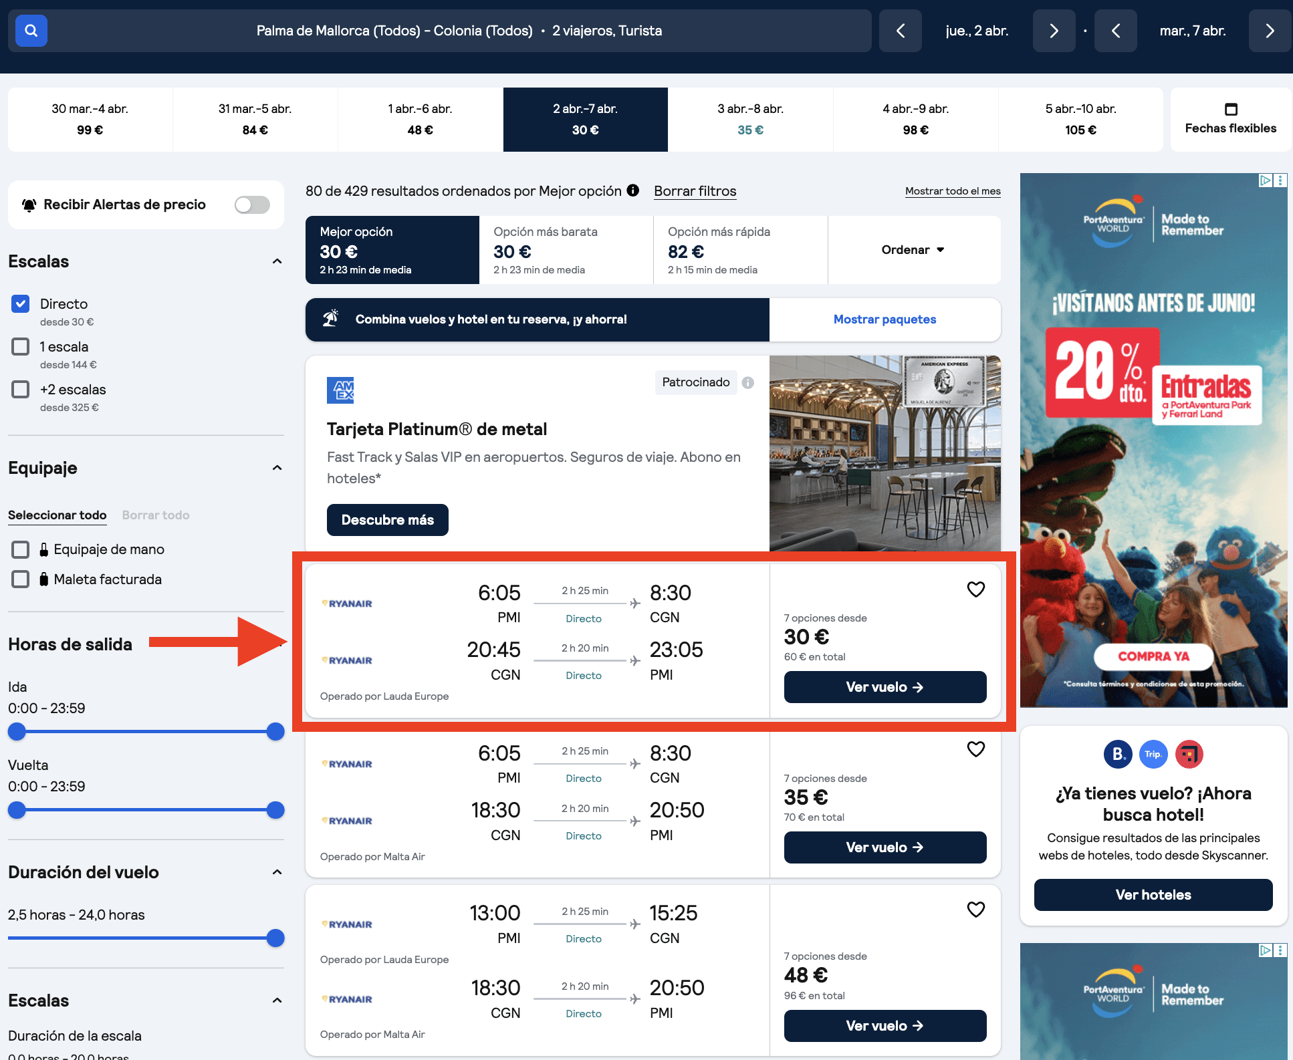This screenshot has width=1293, height=1060.
Task: Go to previous departure date arrow
Action: tap(900, 31)
